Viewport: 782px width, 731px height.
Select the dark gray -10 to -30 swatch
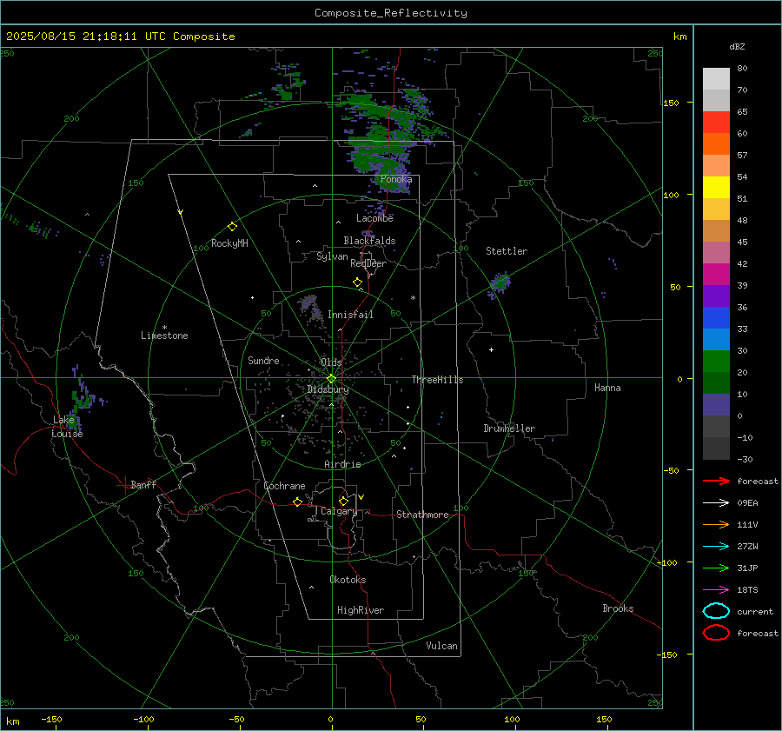click(x=716, y=449)
